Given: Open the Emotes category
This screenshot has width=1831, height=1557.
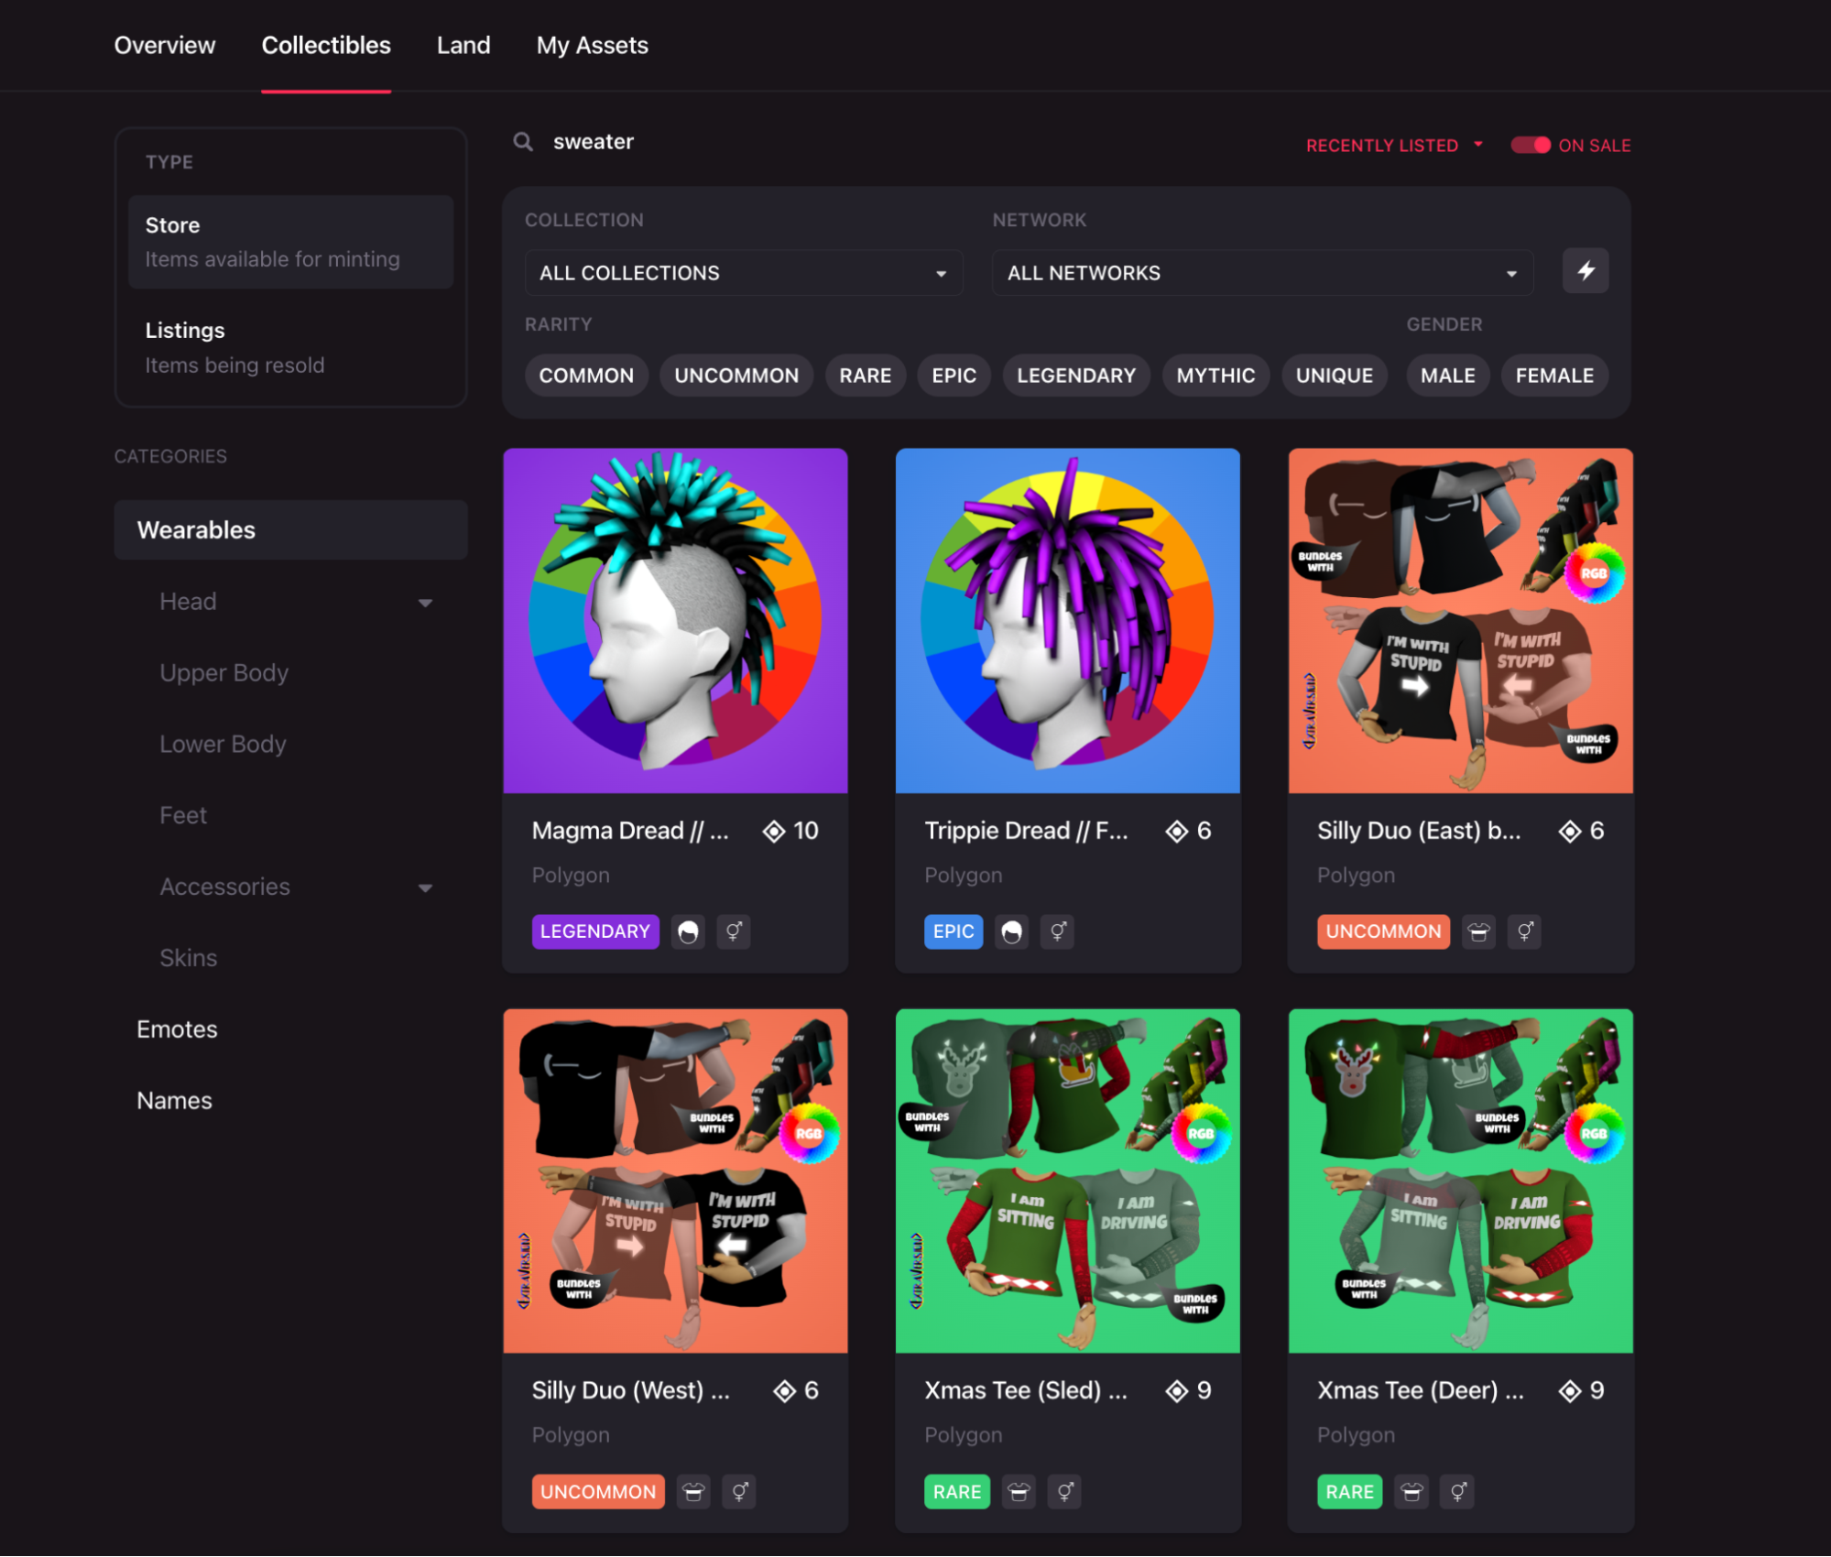Looking at the screenshot, I should (177, 1029).
